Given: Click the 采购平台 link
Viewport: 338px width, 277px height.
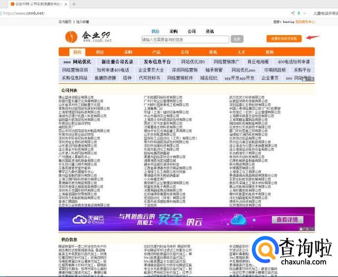Looking at the screenshot, I should 302,70.
